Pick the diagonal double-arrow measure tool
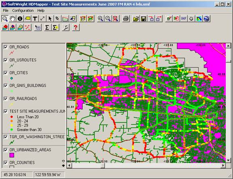 click(42, 19)
